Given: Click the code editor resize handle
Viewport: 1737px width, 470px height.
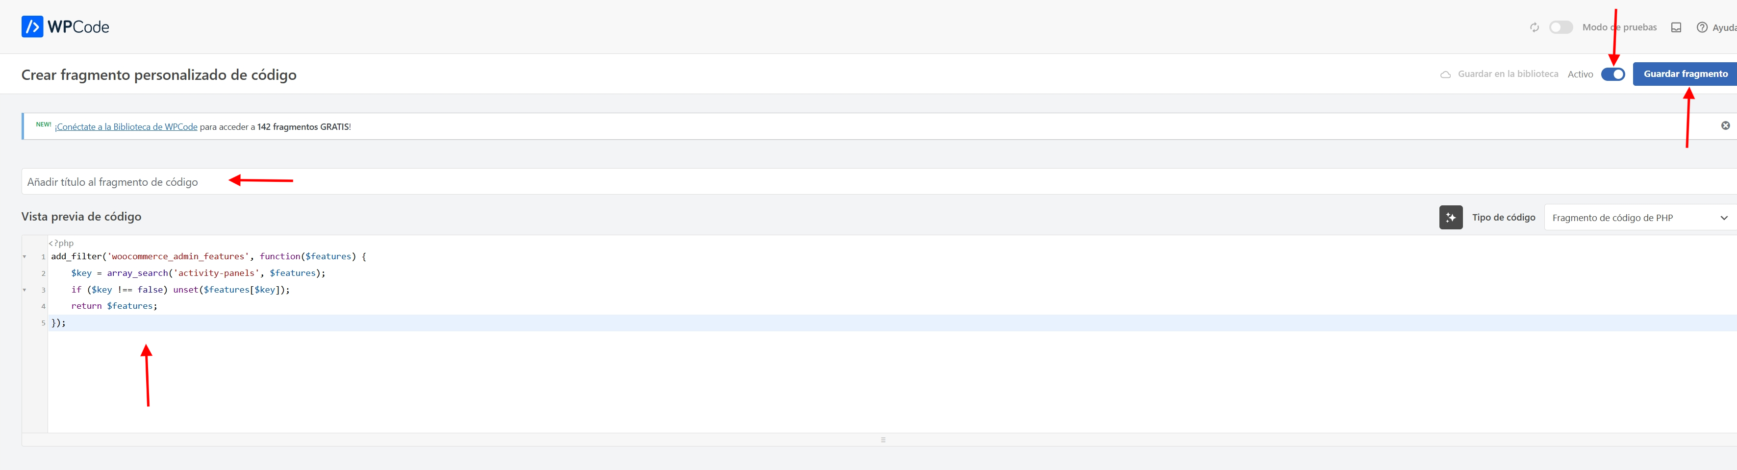Looking at the screenshot, I should click(882, 440).
